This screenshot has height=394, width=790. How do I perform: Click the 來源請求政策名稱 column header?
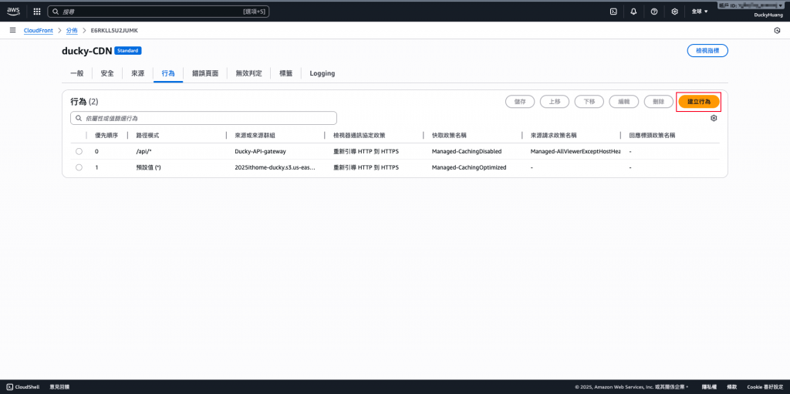(x=554, y=135)
